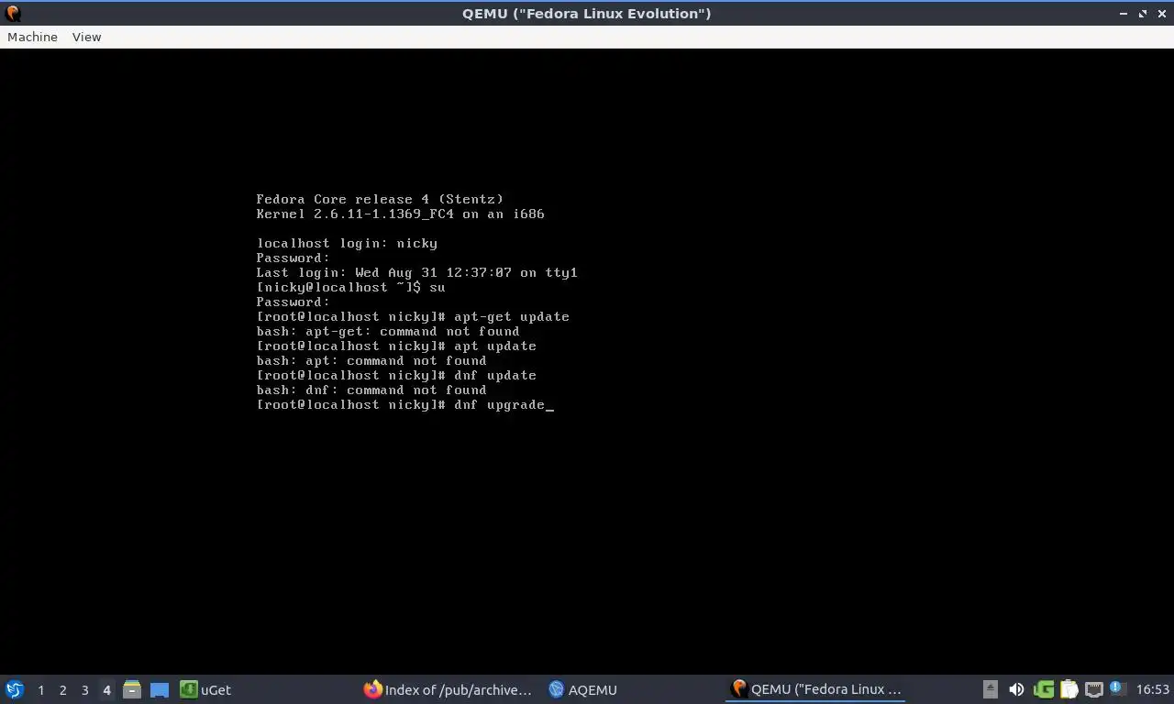The image size is (1174, 704).
Task: Click 'Fedora Core release 4 (Stentz)' text
Action: (380, 199)
